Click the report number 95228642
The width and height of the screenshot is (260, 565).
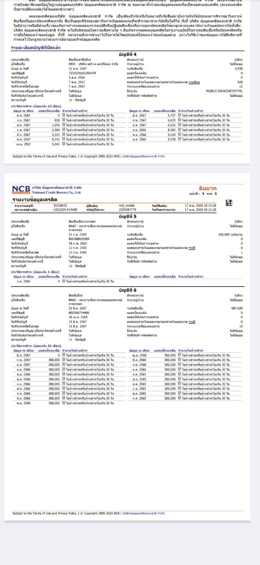click(60, 205)
